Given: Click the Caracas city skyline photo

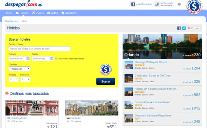Looking at the screenshot, I should [92, 108].
